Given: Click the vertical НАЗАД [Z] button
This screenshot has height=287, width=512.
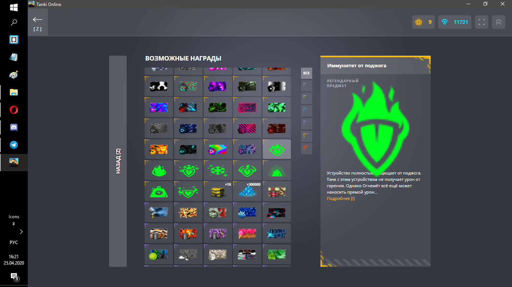Looking at the screenshot, I should (x=118, y=161).
